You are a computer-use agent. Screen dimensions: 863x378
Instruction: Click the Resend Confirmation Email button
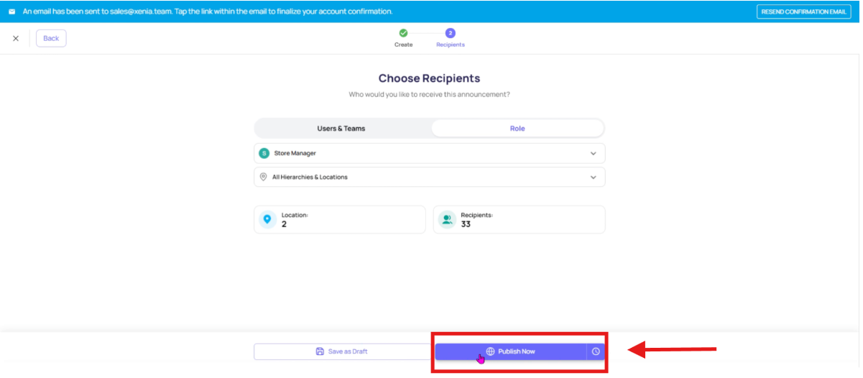(803, 11)
